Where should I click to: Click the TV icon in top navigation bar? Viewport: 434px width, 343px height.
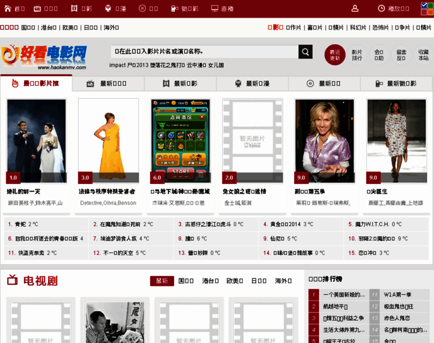click(x=37, y=9)
